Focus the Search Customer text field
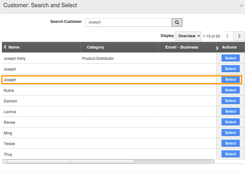The image size is (245, 172). 128,23
